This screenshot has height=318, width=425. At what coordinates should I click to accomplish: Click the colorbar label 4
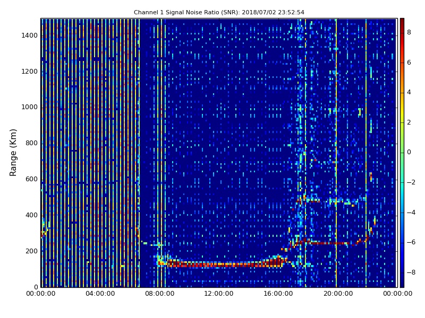point(409,92)
